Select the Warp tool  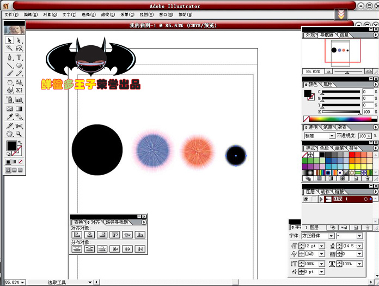pyautogui.click(x=10, y=90)
